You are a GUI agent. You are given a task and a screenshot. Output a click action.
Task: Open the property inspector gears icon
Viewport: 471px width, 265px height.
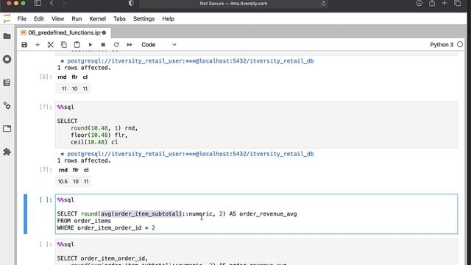click(x=7, y=105)
